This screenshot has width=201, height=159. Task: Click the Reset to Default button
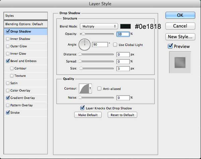click(x=122, y=115)
